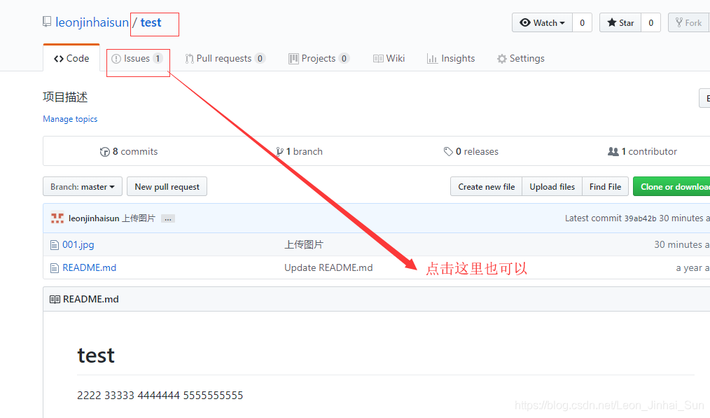The height and width of the screenshot is (418, 710).
Task: Open the 0 releases page
Action: point(471,151)
